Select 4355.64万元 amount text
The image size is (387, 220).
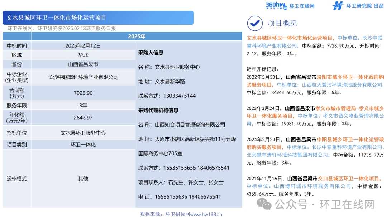click(260, 194)
